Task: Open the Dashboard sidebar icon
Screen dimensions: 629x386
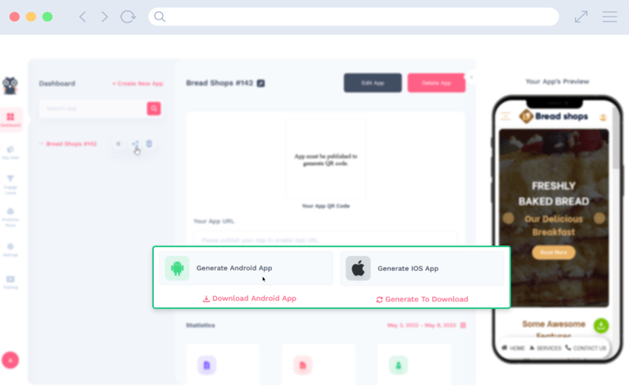Action: coord(11,119)
